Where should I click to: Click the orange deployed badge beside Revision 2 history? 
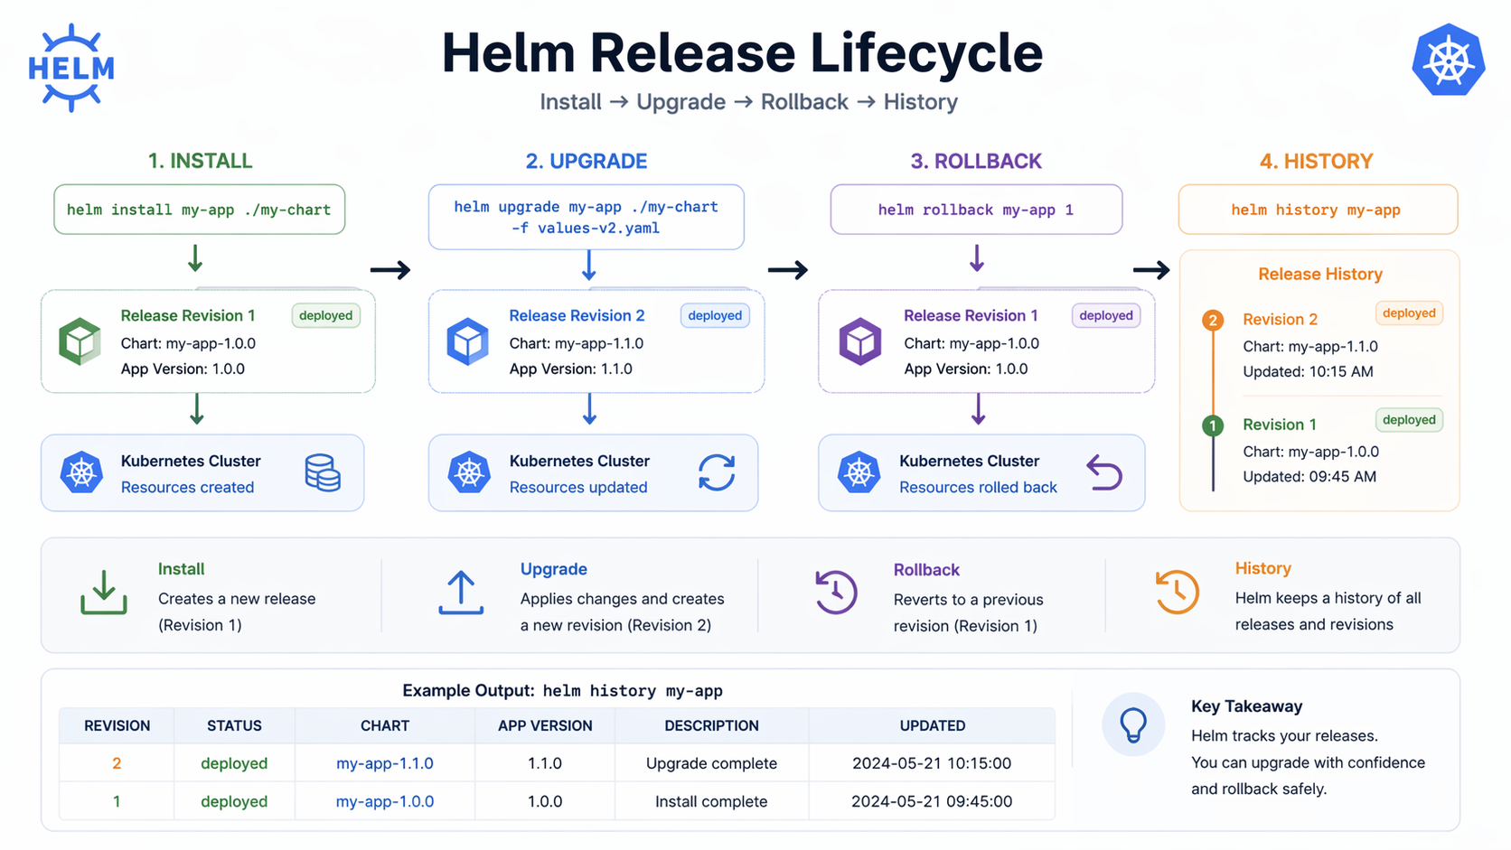[1409, 313]
